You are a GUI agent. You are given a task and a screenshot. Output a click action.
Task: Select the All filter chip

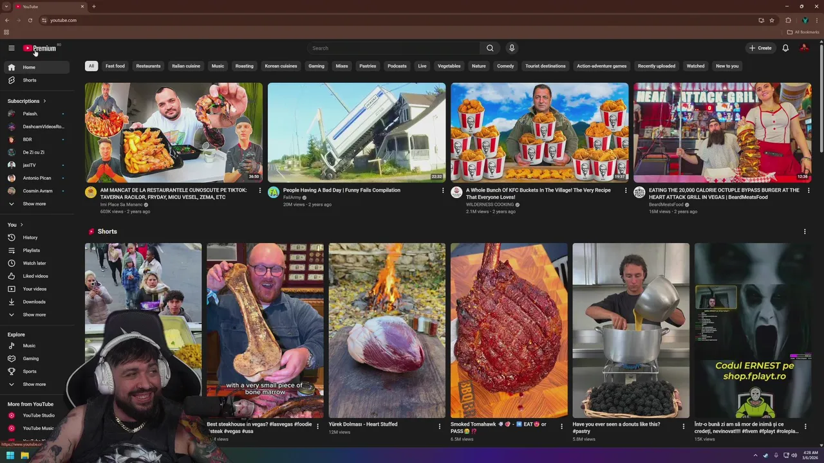pyautogui.click(x=91, y=66)
